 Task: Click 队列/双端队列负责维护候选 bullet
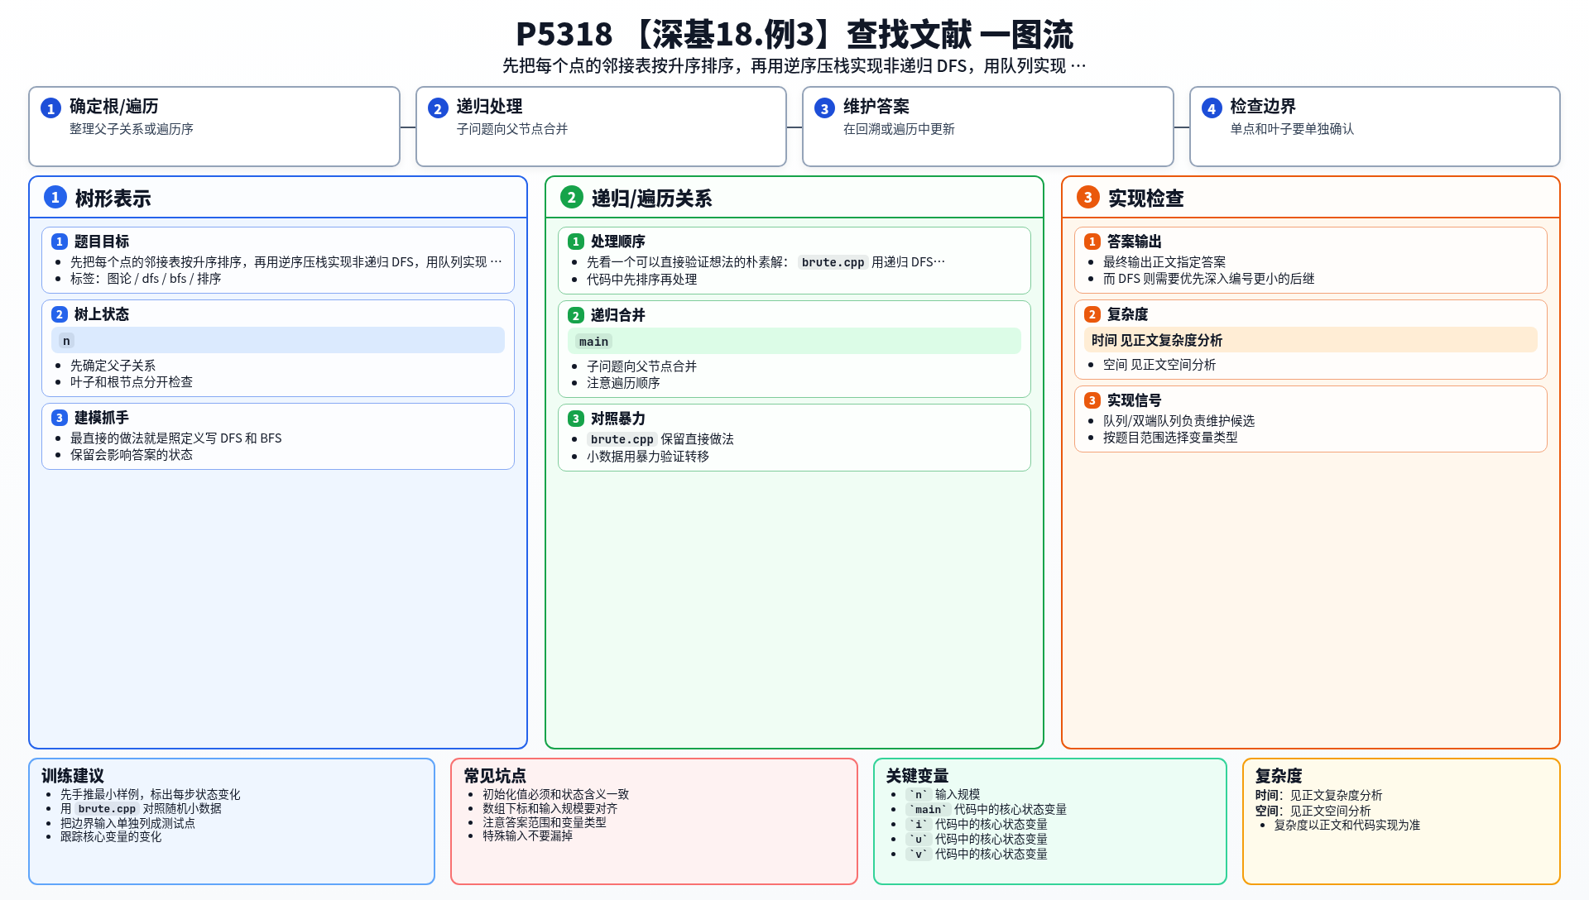[1179, 421]
